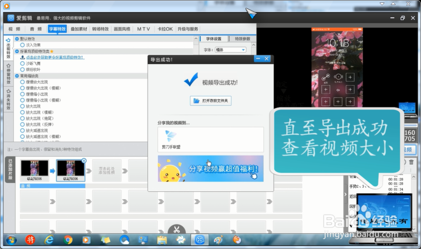Select the 消失特效 side tab
The image size is (421, 249).
[x=8, y=100]
